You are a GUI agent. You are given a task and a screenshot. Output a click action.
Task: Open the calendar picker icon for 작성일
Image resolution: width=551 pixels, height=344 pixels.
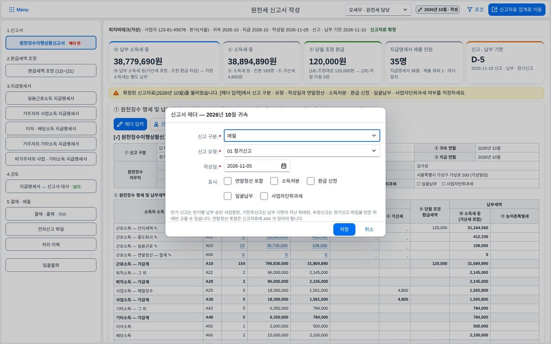pos(284,166)
